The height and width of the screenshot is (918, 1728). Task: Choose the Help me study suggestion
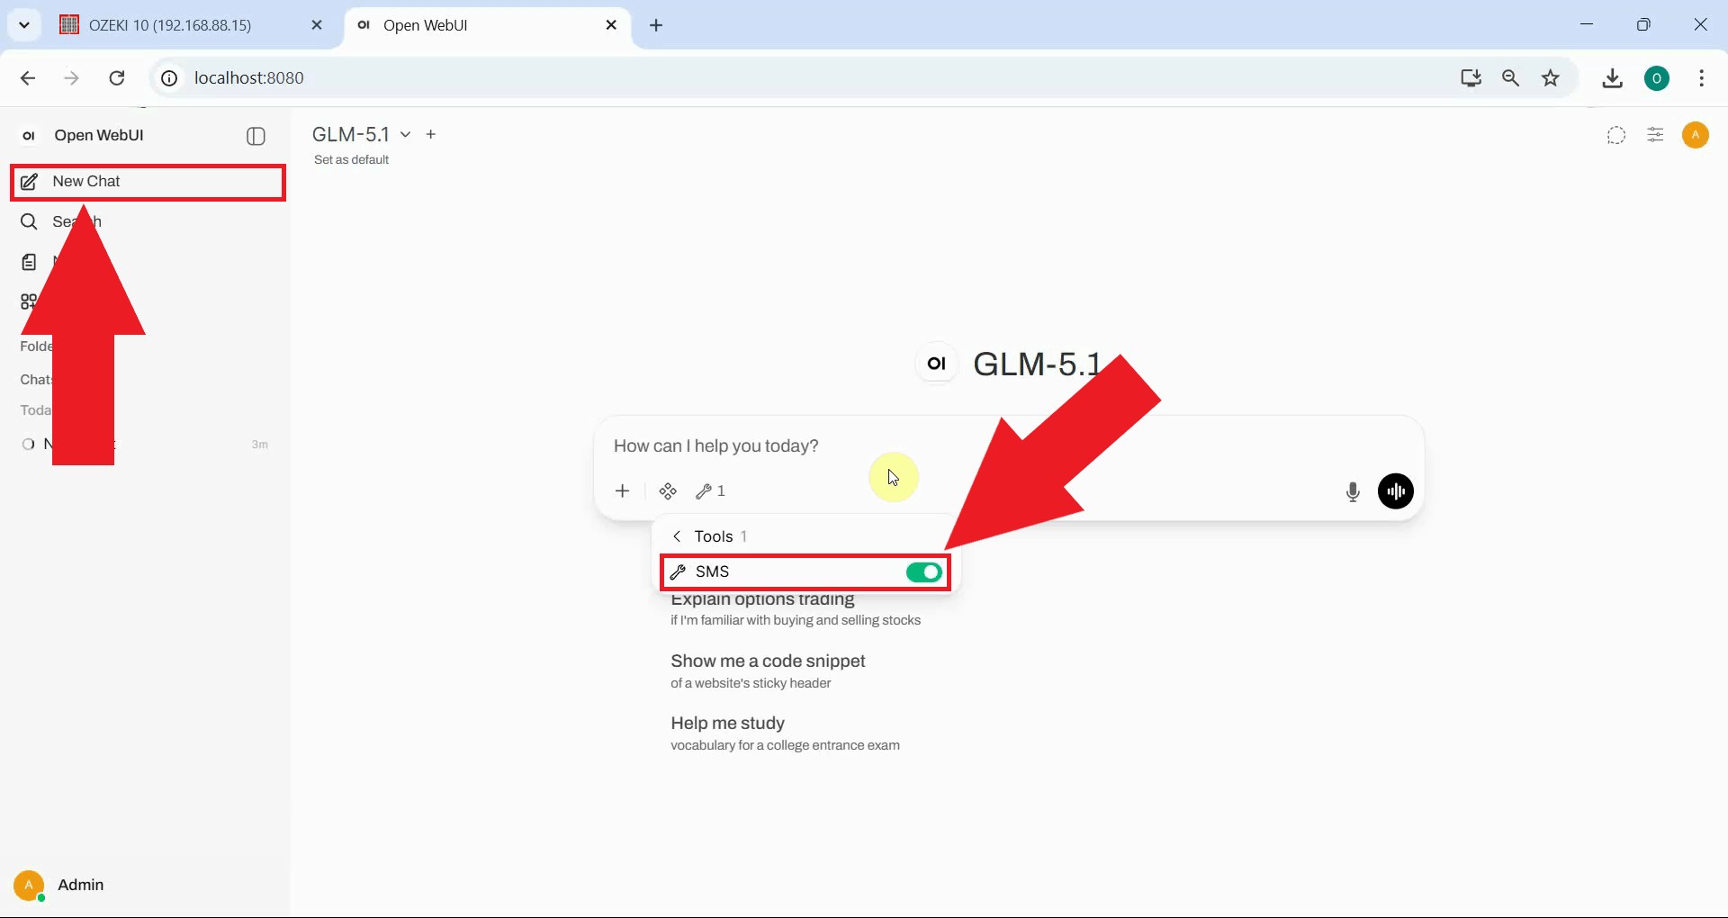pyautogui.click(x=785, y=733)
